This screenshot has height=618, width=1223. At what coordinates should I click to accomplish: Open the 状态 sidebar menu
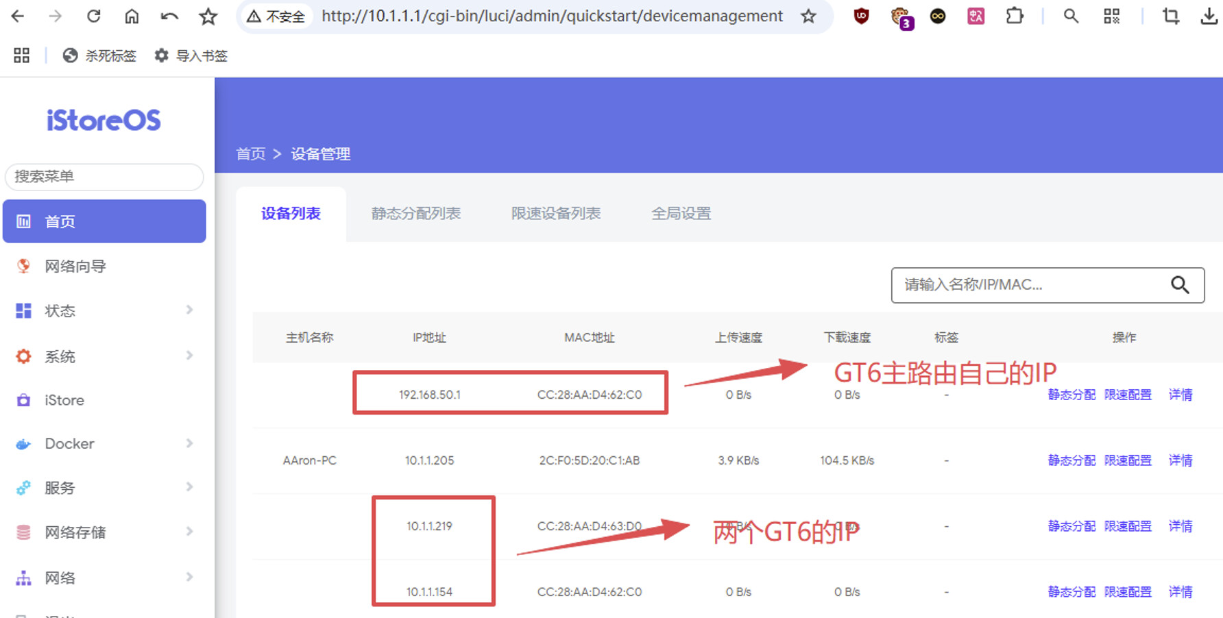coord(104,310)
